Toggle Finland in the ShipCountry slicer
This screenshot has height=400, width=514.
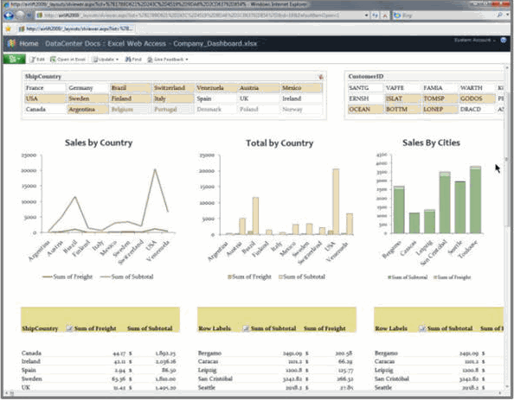131,98
